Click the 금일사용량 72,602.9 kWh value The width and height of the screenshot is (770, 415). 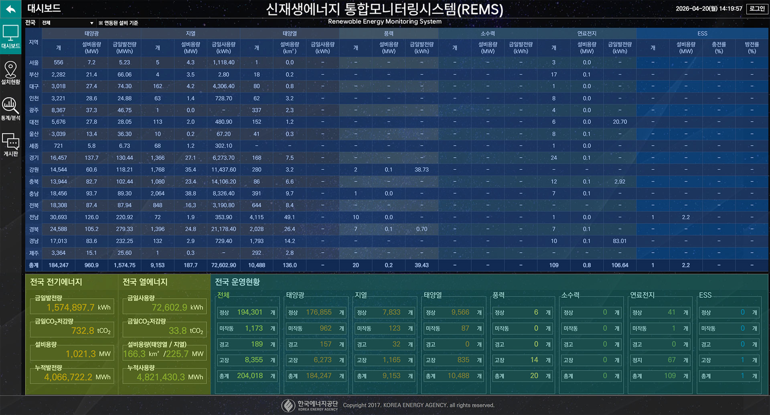tap(165, 307)
